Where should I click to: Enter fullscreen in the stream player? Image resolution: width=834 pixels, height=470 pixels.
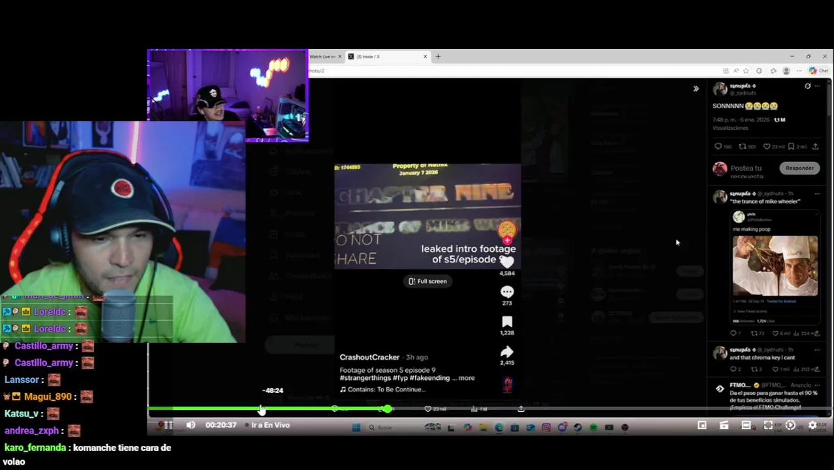[x=768, y=425]
